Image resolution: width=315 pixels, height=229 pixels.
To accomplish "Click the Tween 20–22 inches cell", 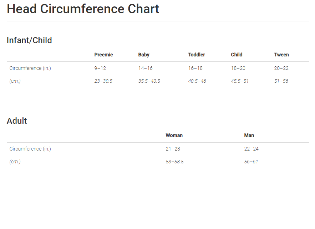I will [x=281, y=68].
